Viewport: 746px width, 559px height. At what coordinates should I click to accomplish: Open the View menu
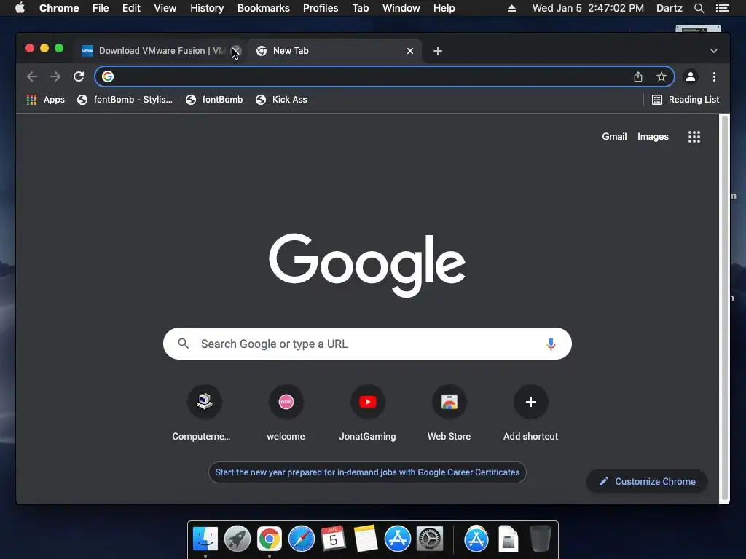click(165, 8)
